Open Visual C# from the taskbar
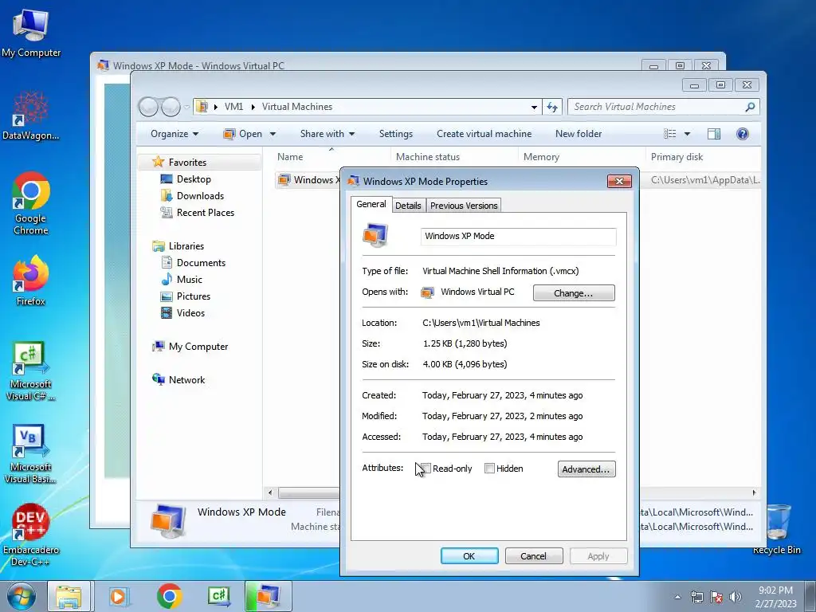This screenshot has height=612, width=816. pos(219,596)
